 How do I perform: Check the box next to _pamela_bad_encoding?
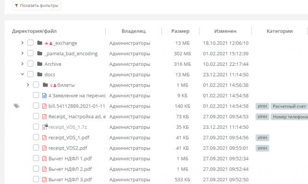[30, 53]
